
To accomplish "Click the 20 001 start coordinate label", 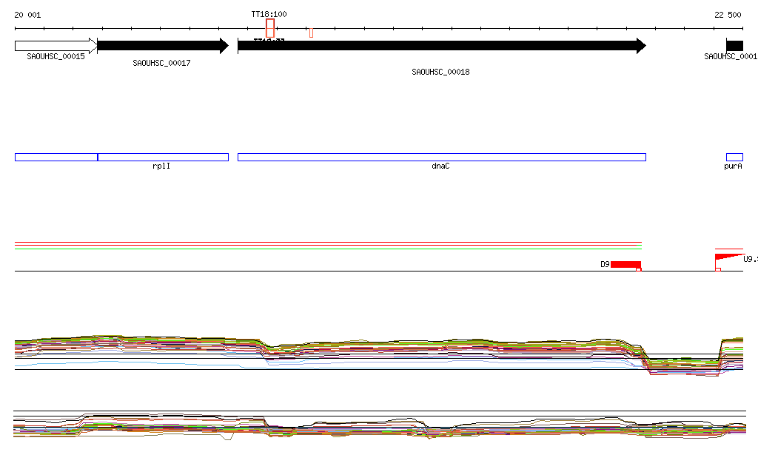I will (x=27, y=15).
